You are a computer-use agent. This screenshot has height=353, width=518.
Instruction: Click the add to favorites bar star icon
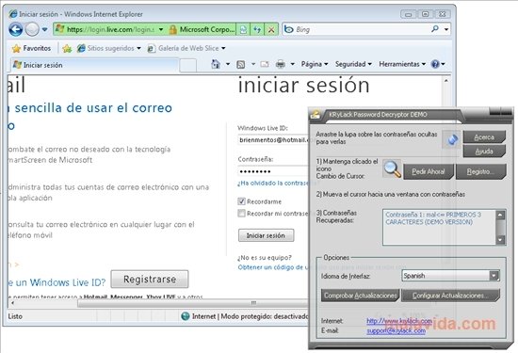pyautogui.click(x=67, y=49)
